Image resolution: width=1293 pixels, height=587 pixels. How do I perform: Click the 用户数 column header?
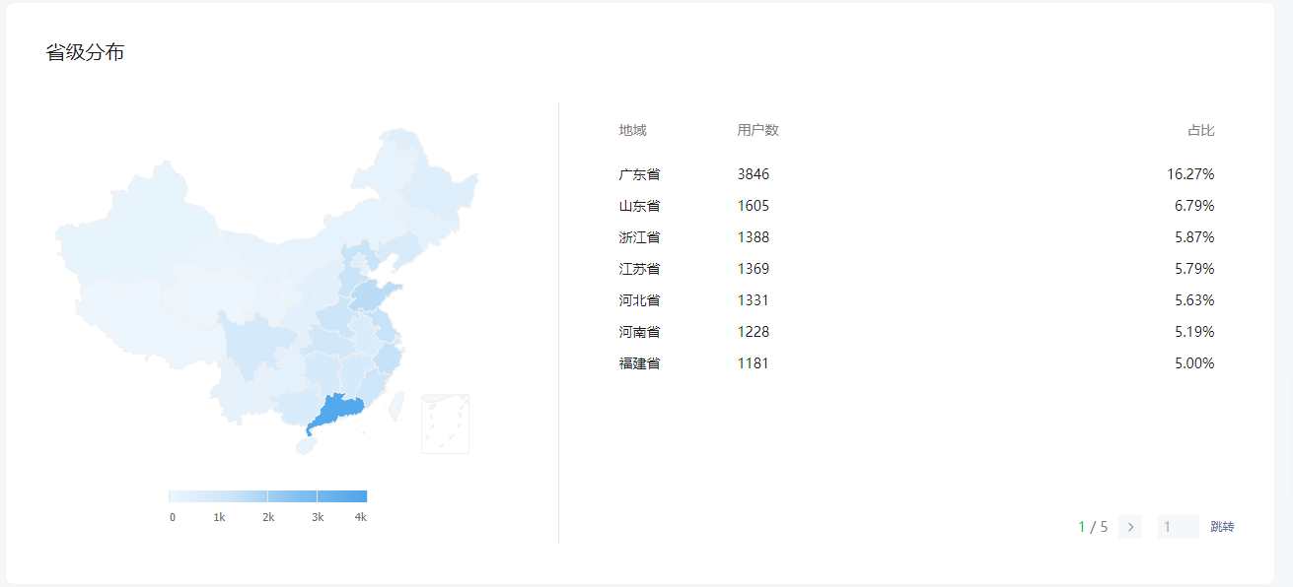(x=757, y=130)
